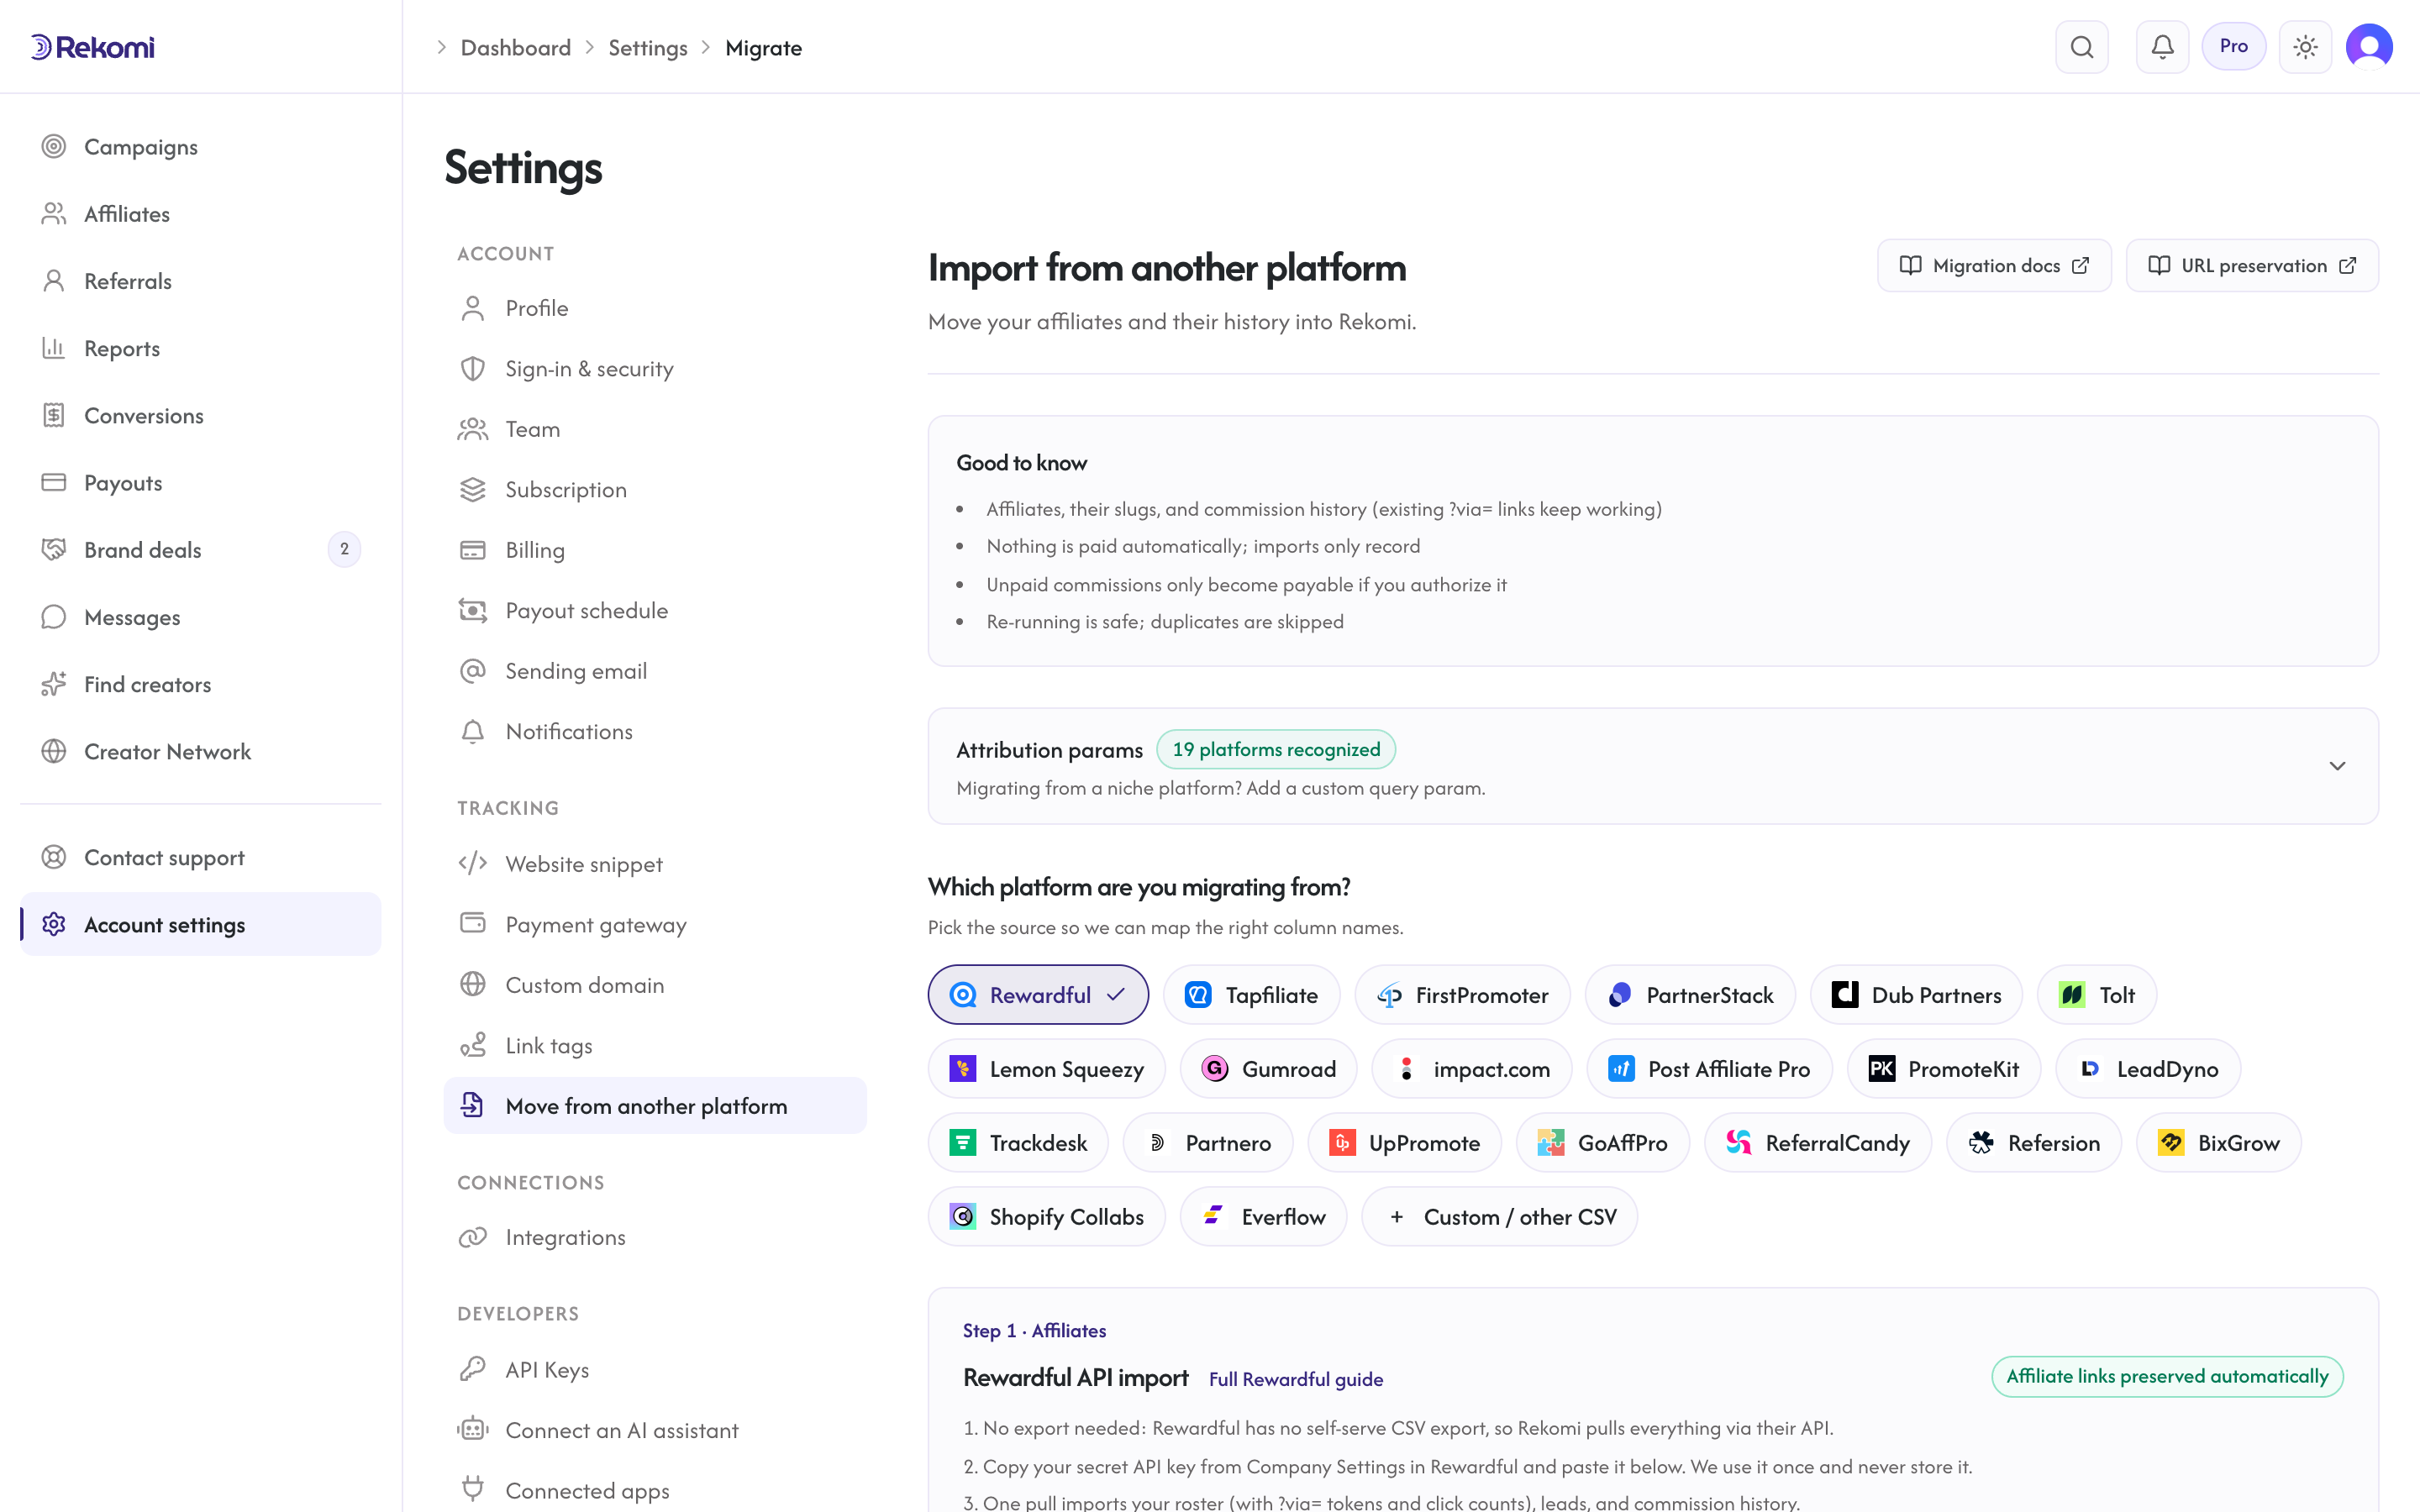Expand the breadcrumb chevron before Dashboard
The height and width of the screenshot is (1512, 2420).
click(x=441, y=48)
